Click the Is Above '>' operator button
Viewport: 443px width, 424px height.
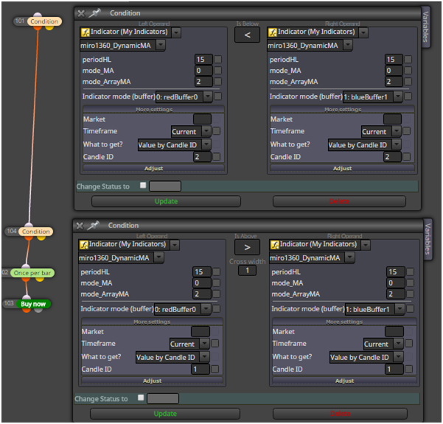pyautogui.click(x=247, y=247)
